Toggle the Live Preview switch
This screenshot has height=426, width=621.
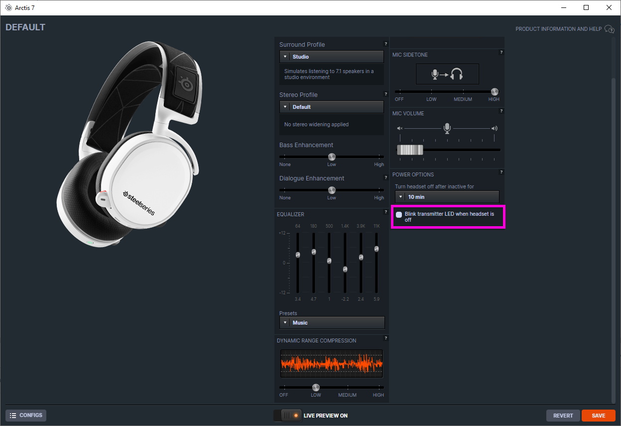coord(288,415)
